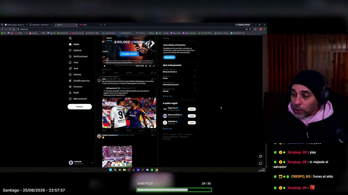This screenshot has width=348, height=195.
Task: Open Spotify from the taskbar
Action: [152, 170]
